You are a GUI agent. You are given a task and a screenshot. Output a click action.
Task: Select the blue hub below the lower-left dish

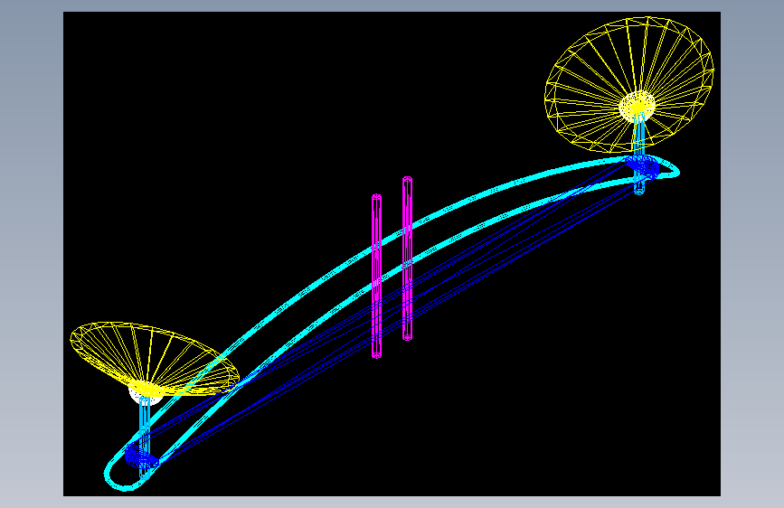pyautogui.click(x=141, y=457)
